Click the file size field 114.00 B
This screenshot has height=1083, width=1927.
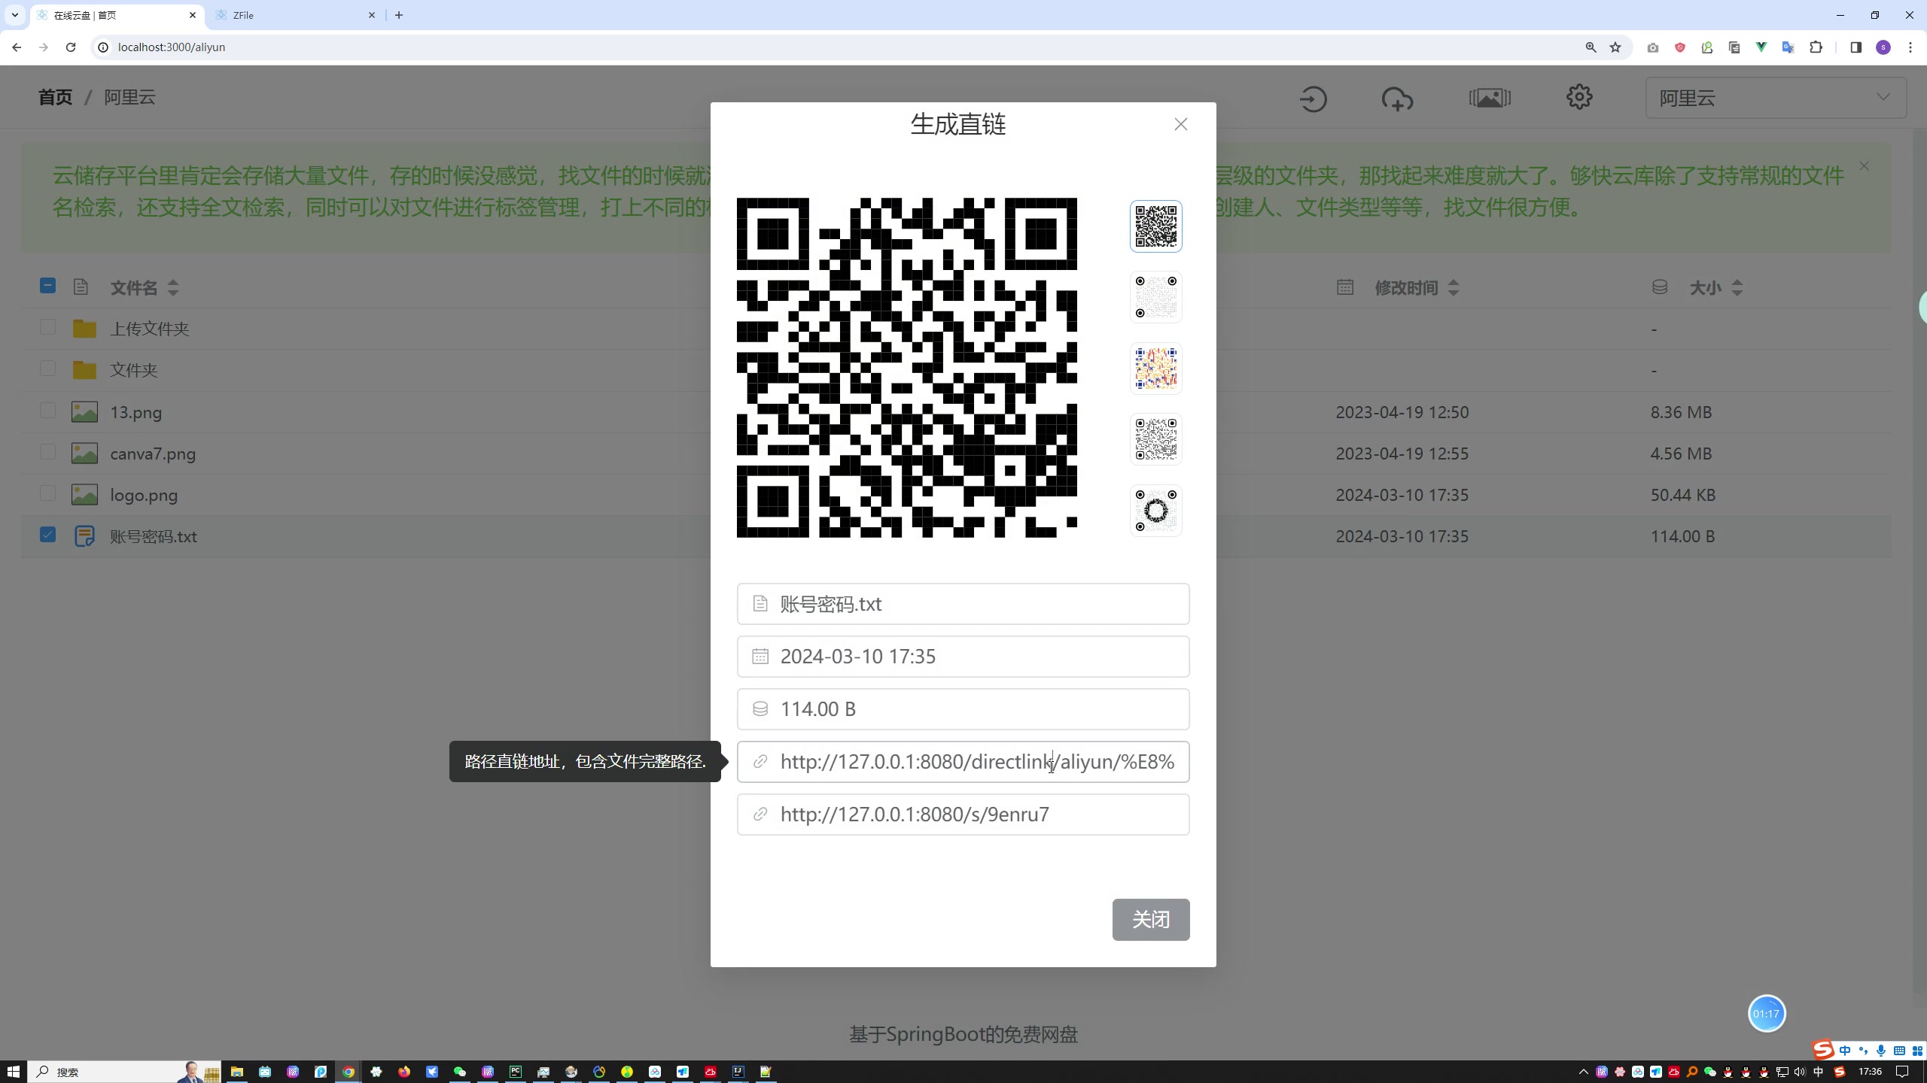pyautogui.click(x=963, y=709)
